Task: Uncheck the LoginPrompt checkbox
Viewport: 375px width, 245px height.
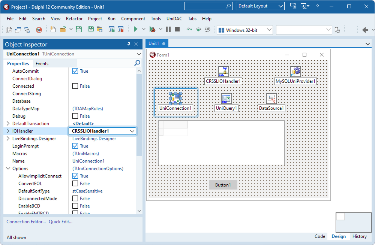Action: click(x=75, y=146)
